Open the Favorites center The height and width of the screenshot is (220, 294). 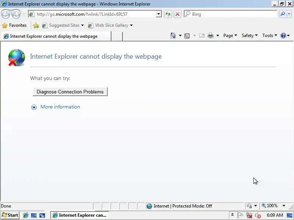click(x=14, y=25)
